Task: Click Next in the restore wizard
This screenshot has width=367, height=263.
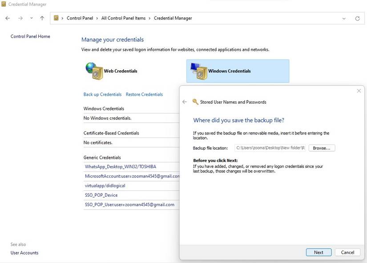Action: (319, 252)
